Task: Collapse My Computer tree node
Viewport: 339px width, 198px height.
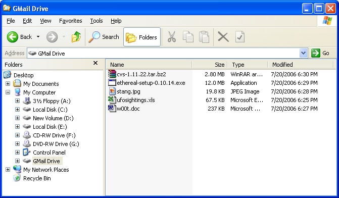Action: click(x=8, y=92)
